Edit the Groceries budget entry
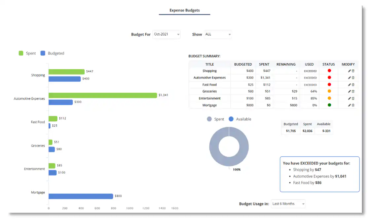Screen dimensions: 368x222 click(x=350, y=91)
